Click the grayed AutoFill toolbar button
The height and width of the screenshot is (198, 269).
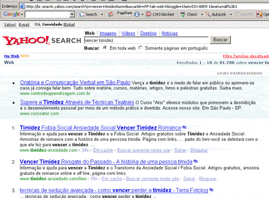(x=243, y=14)
